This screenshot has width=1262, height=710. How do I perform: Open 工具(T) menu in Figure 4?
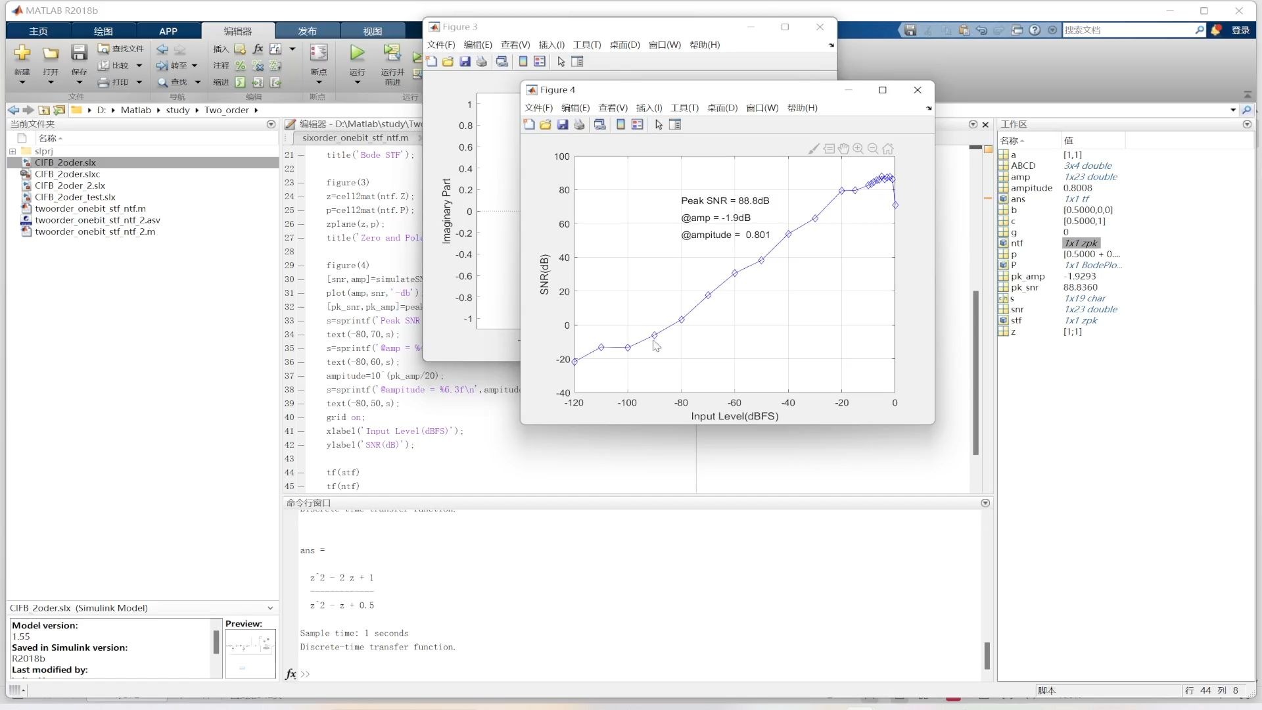tap(684, 108)
